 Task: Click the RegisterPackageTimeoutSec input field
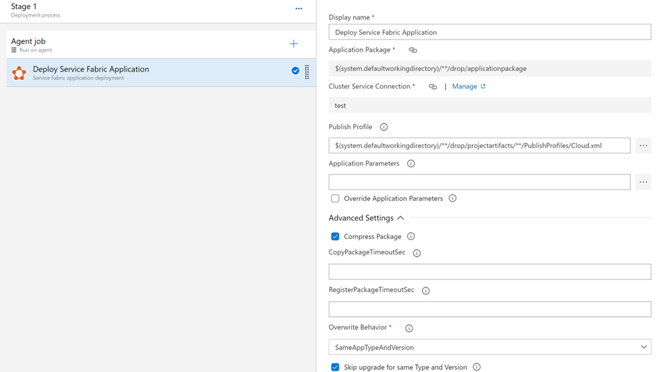coord(490,309)
